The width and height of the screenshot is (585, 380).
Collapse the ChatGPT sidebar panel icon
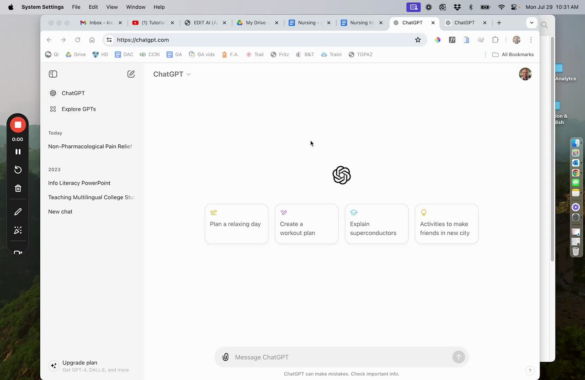coord(53,74)
